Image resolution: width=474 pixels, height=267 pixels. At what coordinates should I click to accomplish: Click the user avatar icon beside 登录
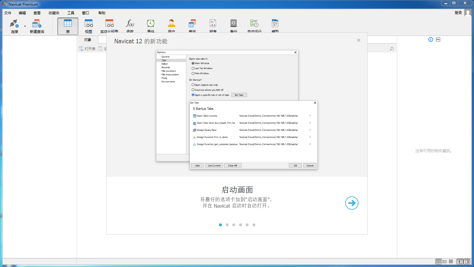468,13
